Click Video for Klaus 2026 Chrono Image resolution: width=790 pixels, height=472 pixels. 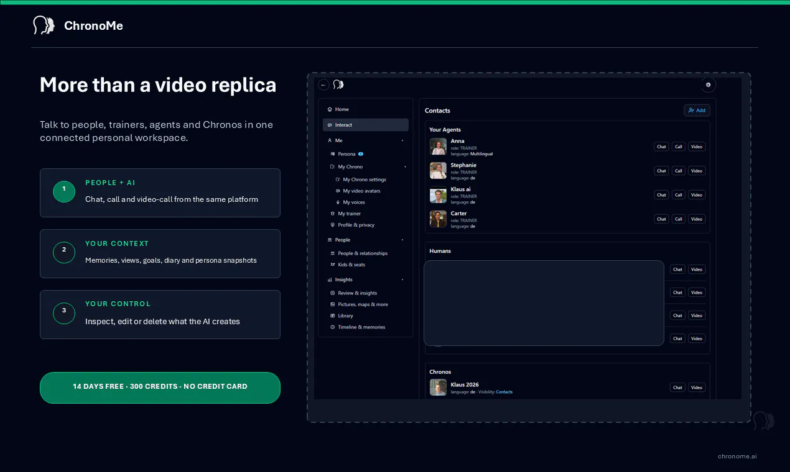(697, 388)
